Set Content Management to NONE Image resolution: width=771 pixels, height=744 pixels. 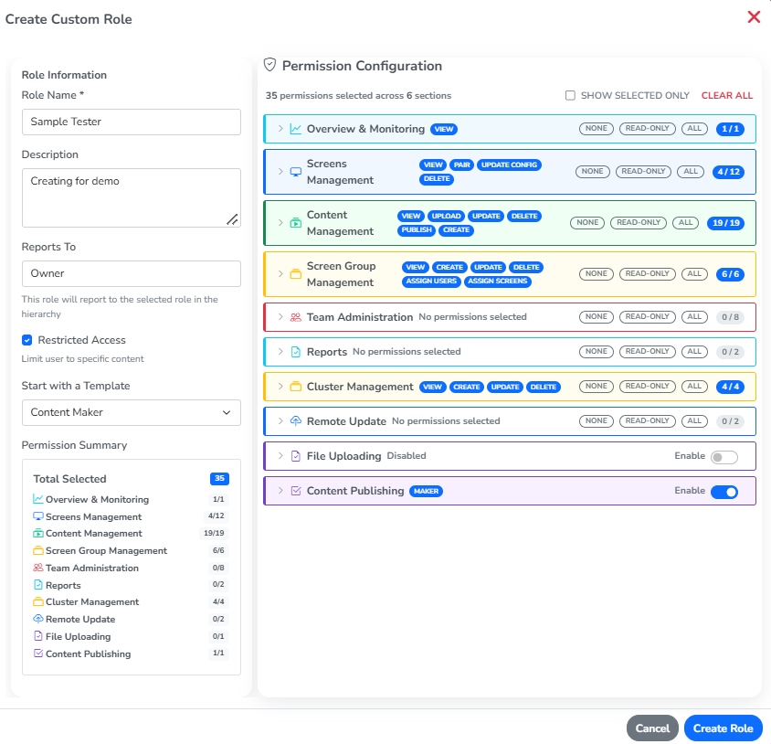coord(587,222)
